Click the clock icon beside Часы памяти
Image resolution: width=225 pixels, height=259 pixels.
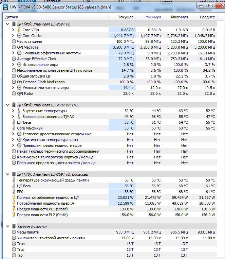point(14,232)
